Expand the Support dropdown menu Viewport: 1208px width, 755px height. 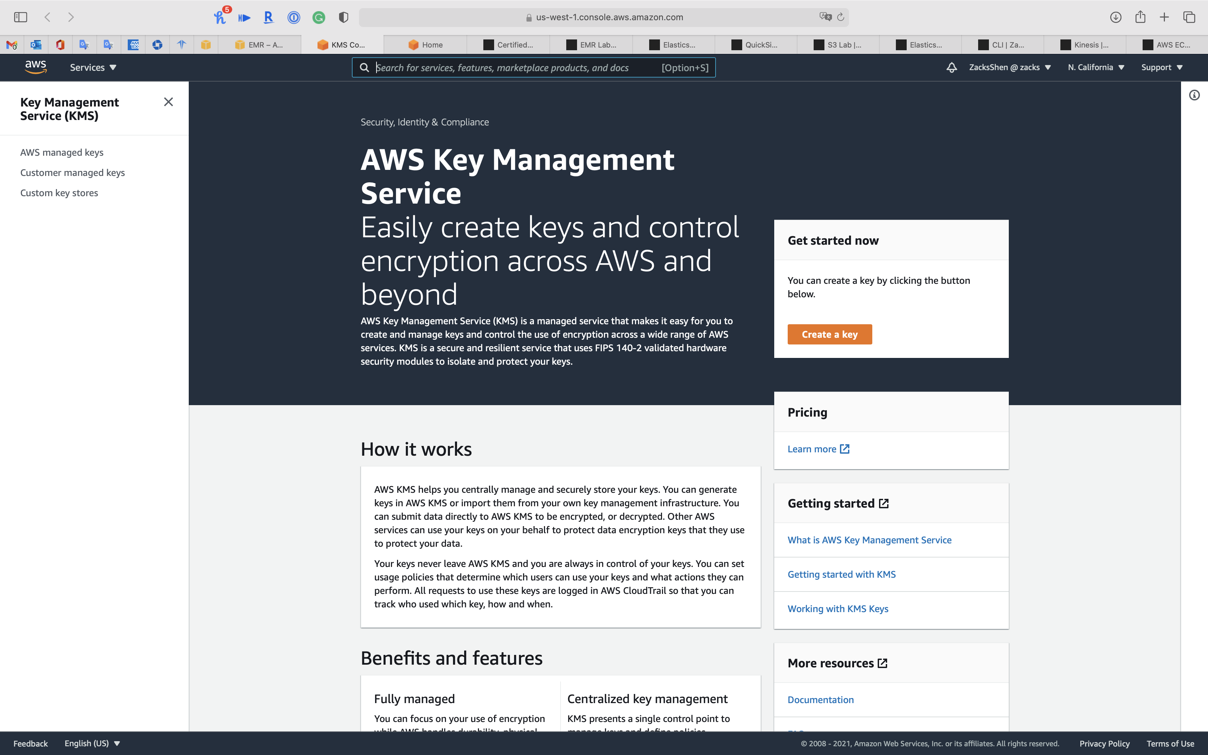click(1161, 67)
